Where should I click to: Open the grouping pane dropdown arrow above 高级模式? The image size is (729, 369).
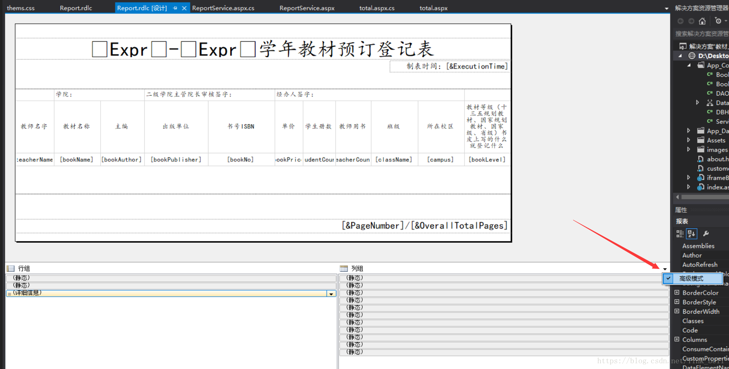pyautogui.click(x=665, y=269)
